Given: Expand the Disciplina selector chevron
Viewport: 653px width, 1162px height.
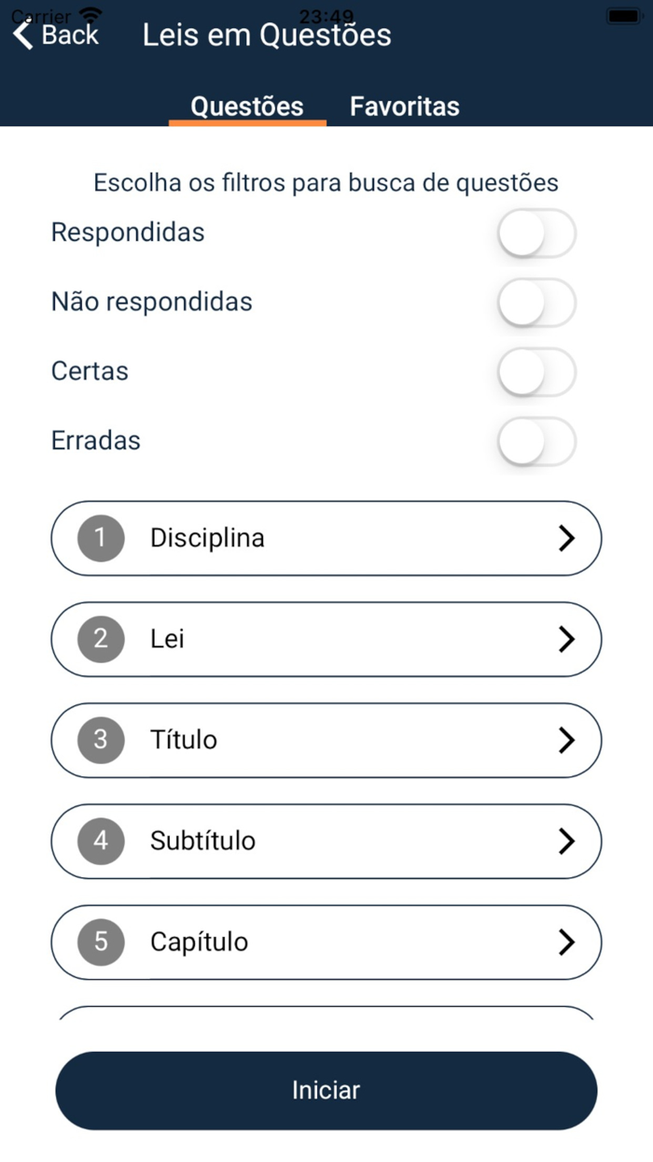Looking at the screenshot, I should point(567,537).
